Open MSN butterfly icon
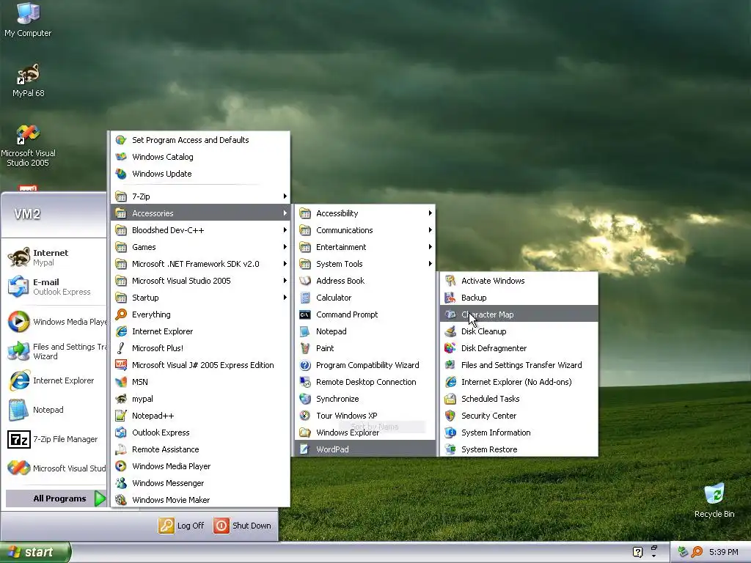The image size is (751, 563). (121, 382)
